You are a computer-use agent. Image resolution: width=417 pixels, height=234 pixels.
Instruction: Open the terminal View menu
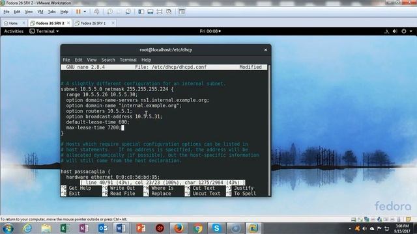click(x=92, y=60)
